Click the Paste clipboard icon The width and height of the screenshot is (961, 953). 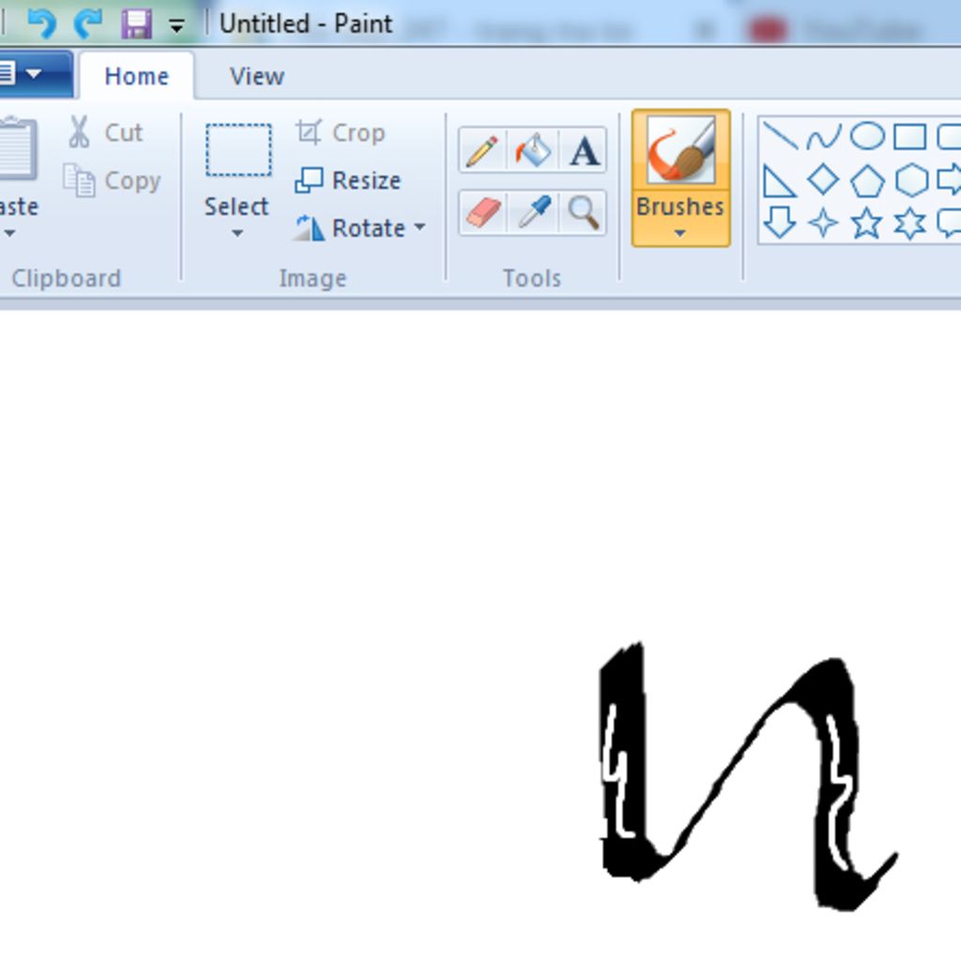pos(17,149)
